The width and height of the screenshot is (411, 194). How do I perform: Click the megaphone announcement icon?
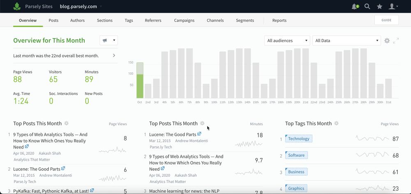(x=105, y=41)
